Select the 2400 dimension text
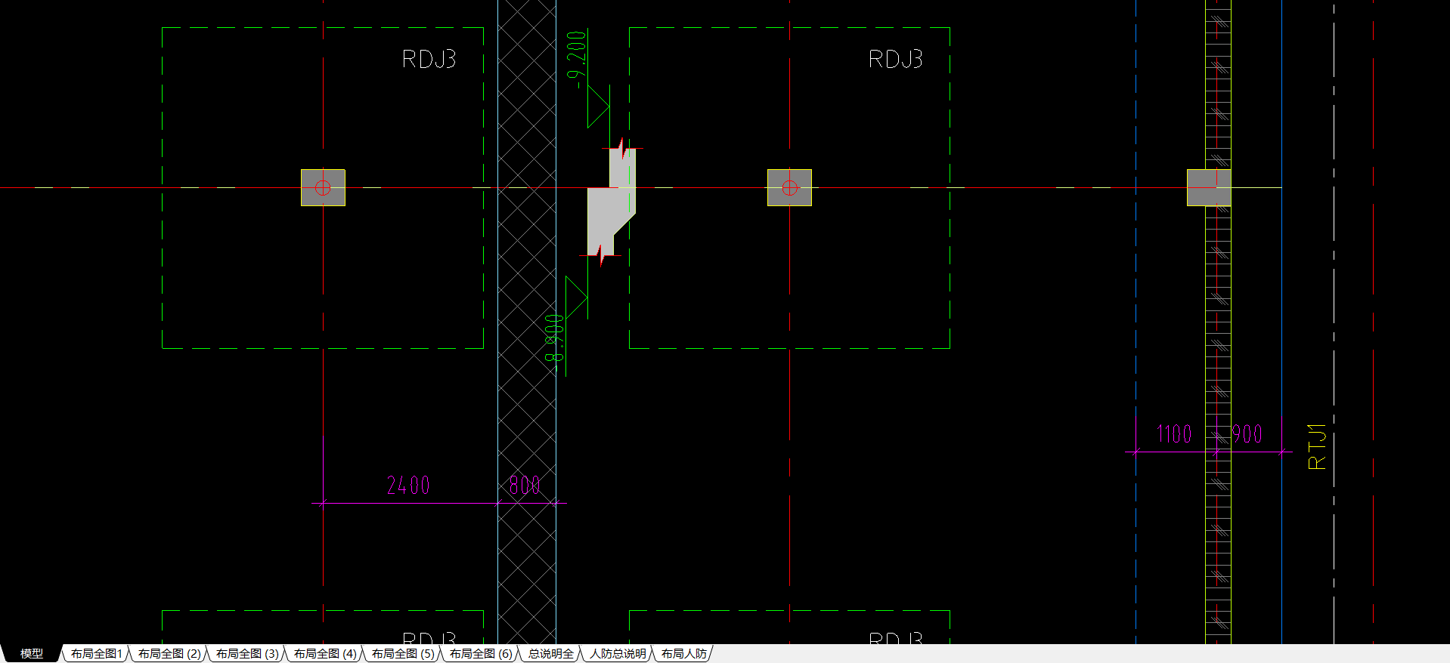 click(x=408, y=485)
